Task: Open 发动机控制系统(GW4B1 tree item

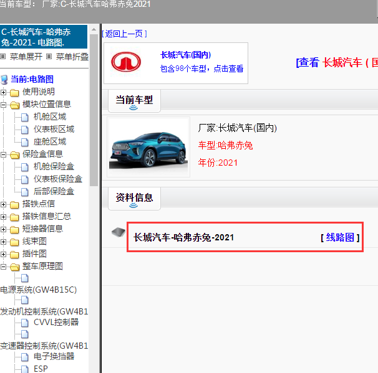Action: (44, 311)
